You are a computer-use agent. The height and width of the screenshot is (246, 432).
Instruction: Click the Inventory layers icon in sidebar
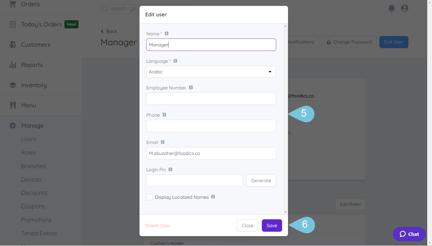[x=13, y=85]
